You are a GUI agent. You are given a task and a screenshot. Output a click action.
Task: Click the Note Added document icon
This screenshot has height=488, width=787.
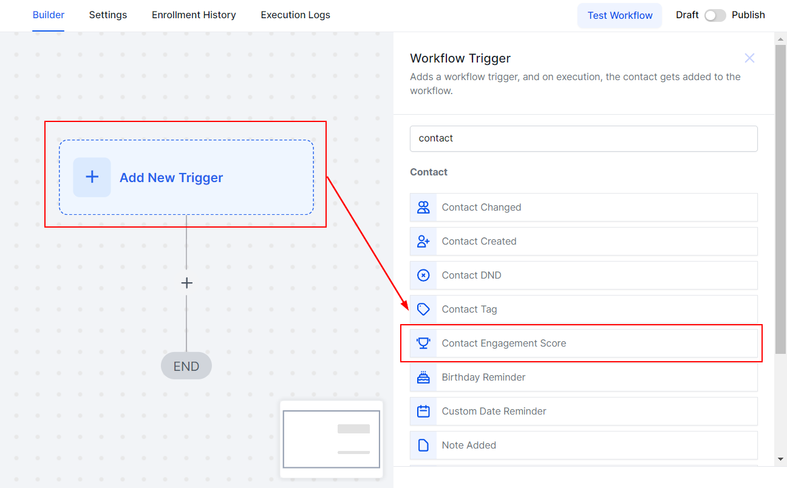click(423, 446)
